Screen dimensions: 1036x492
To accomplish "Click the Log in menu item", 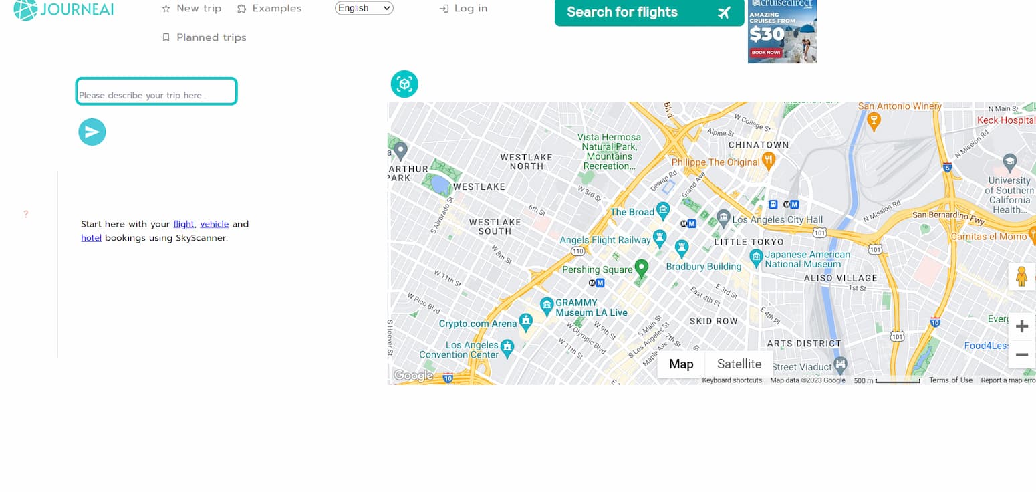I will click(x=463, y=9).
